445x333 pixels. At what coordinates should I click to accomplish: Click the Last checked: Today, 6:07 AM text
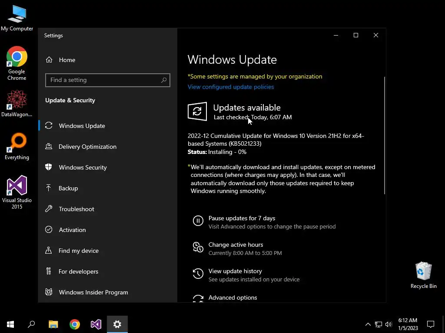pos(252,117)
